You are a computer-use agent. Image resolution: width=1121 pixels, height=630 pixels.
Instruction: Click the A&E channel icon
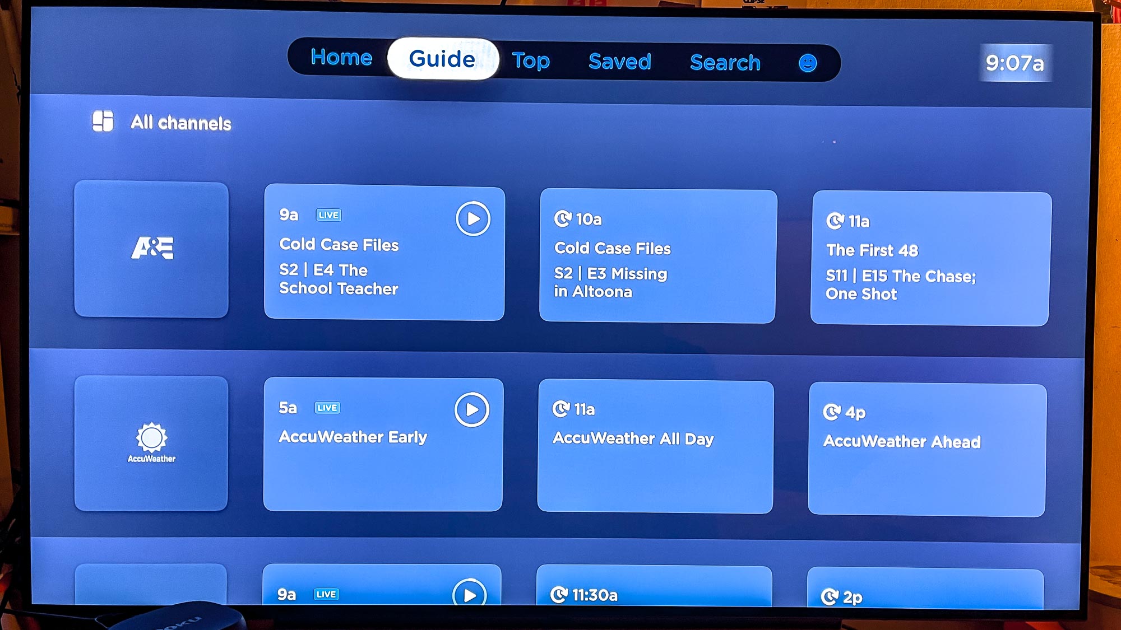pos(152,249)
